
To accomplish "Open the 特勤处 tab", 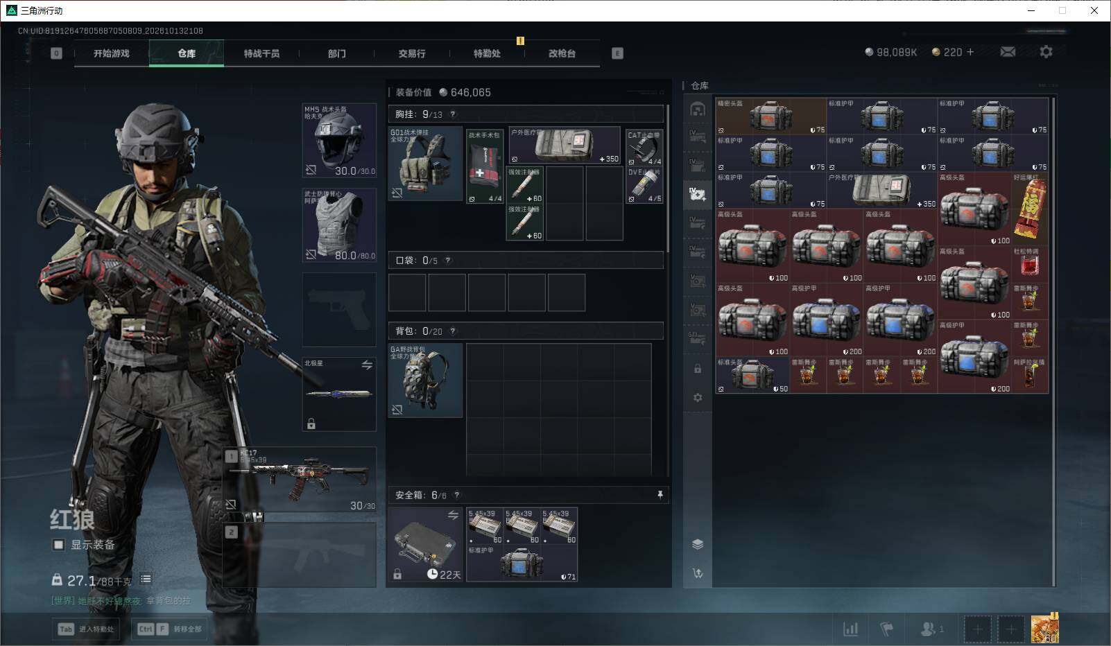I will click(x=487, y=53).
